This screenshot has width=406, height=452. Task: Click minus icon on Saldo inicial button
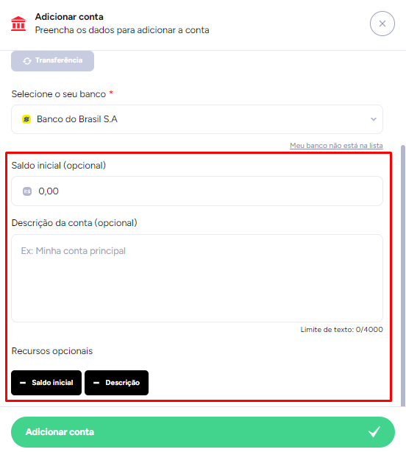(23, 383)
